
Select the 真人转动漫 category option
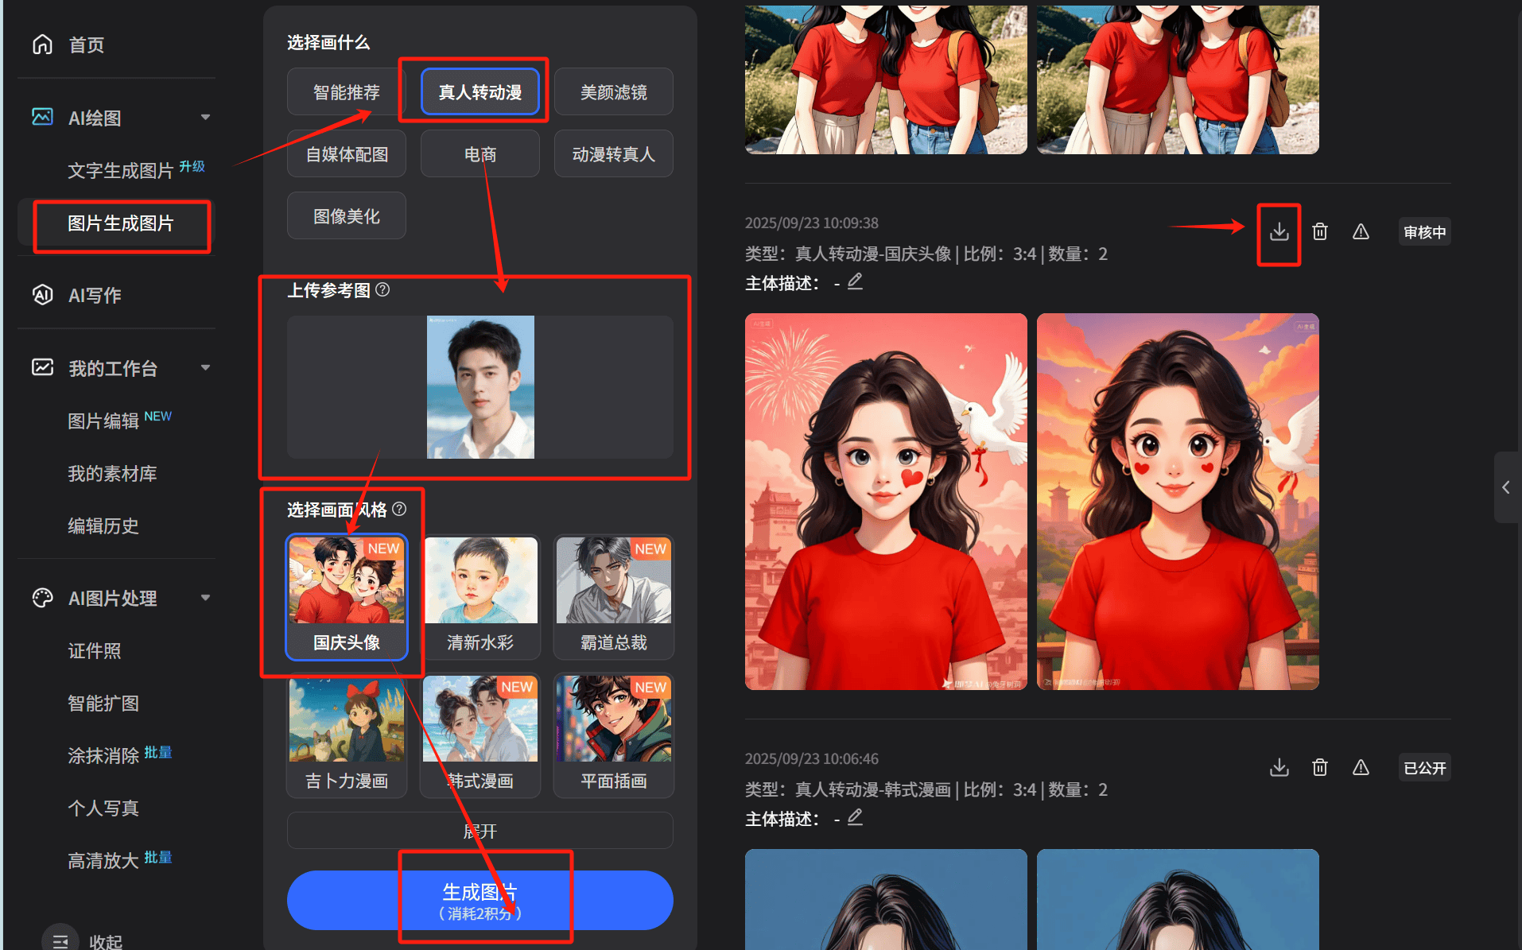(x=480, y=92)
